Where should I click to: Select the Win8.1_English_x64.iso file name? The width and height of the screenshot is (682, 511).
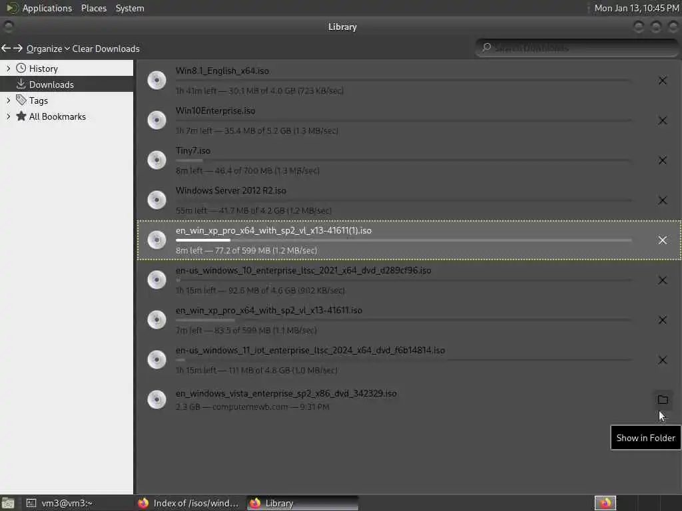pyautogui.click(x=222, y=71)
